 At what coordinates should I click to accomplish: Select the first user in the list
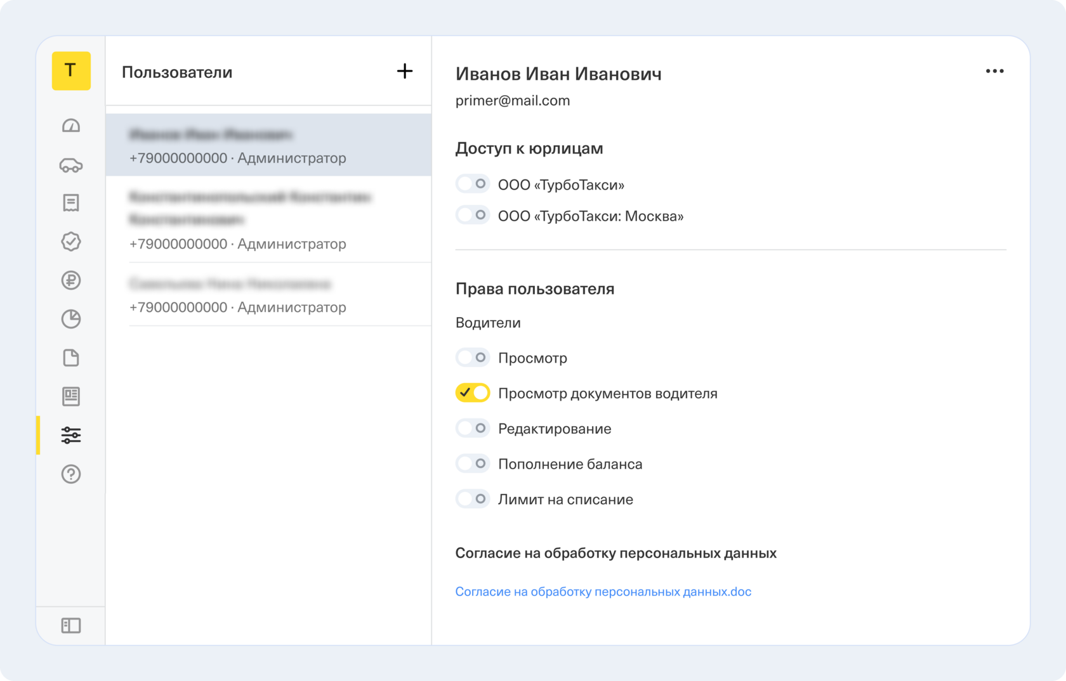(268, 145)
